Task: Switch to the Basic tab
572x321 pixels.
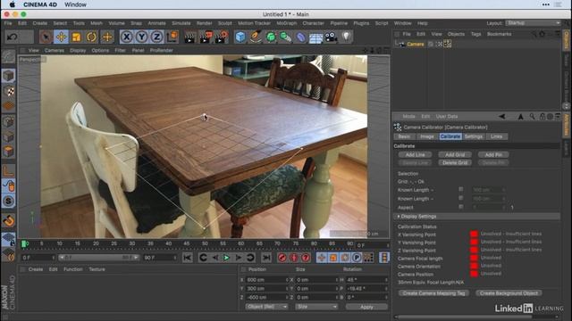Action: pyautogui.click(x=403, y=136)
